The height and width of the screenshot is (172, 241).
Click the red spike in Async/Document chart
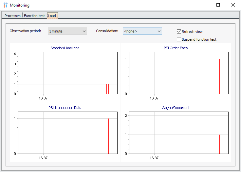pyautogui.click(x=219, y=144)
